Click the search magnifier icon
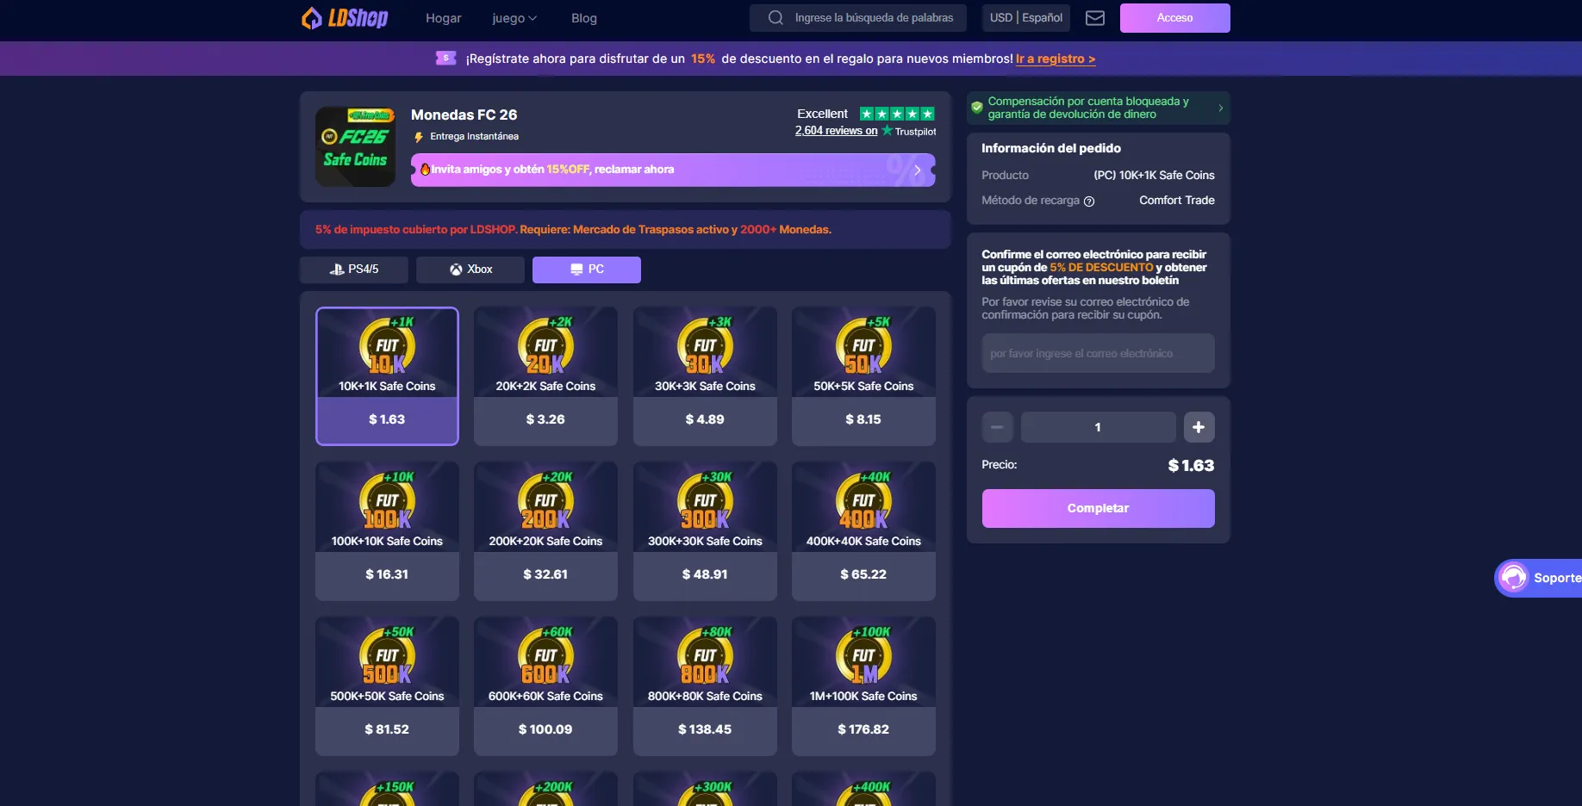 775,18
